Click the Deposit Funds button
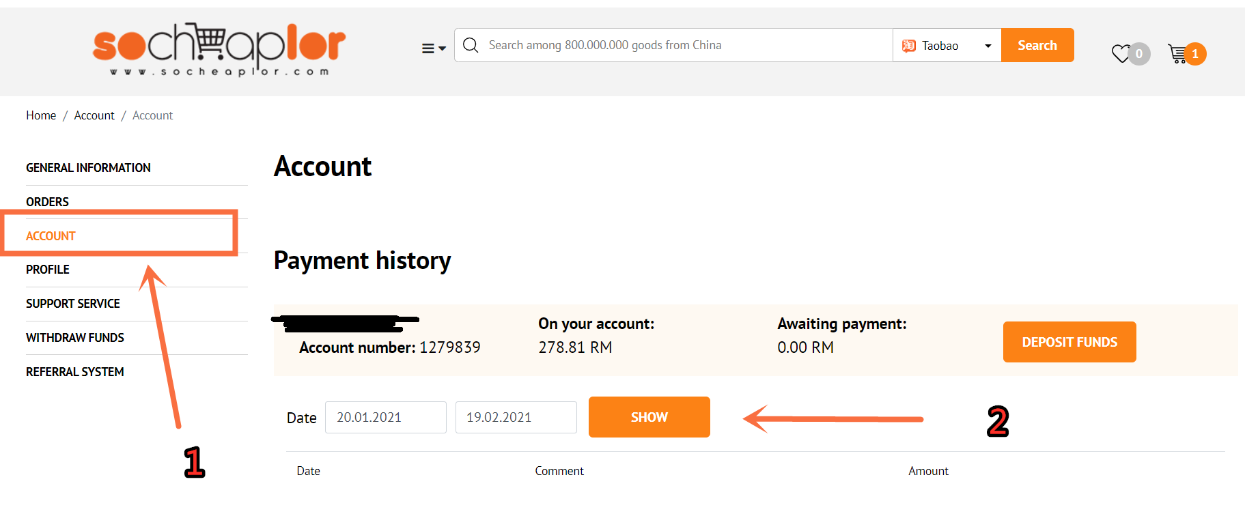This screenshot has height=516, width=1245. (x=1069, y=342)
